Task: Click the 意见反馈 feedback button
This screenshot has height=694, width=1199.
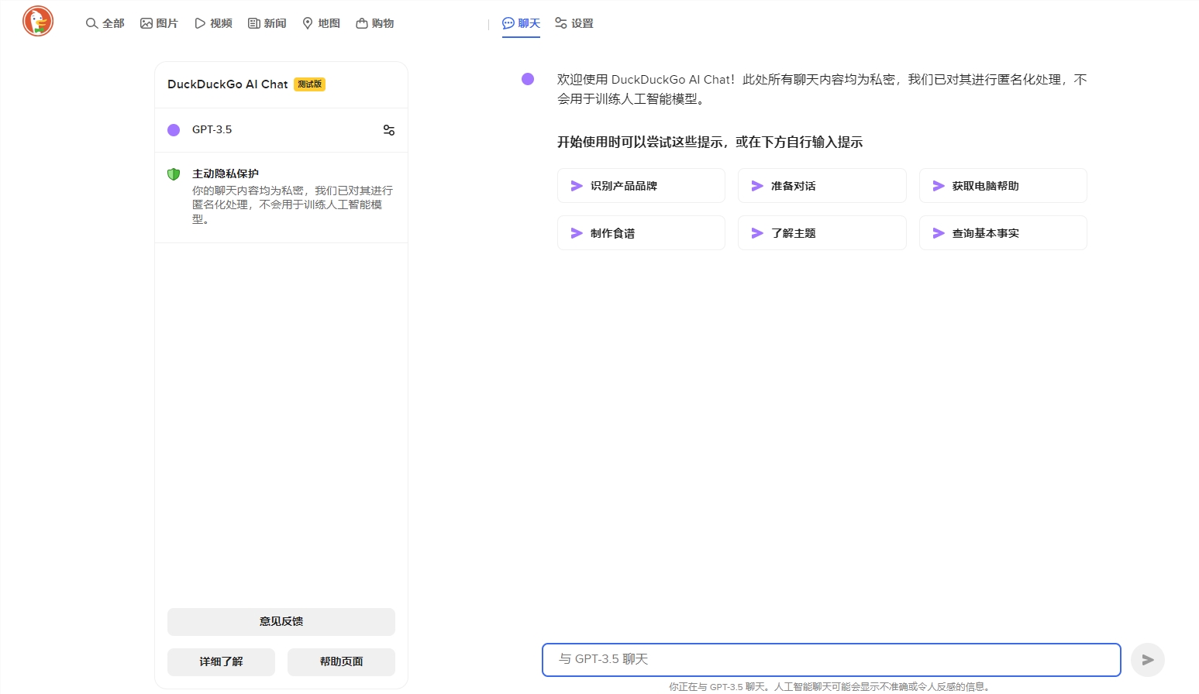Action: pyautogui.click(x=281, y=621)
